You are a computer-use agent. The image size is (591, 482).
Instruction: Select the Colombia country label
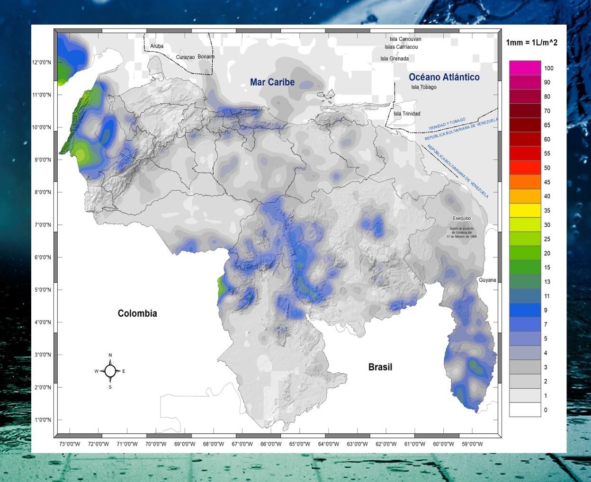tap(137, 313)
